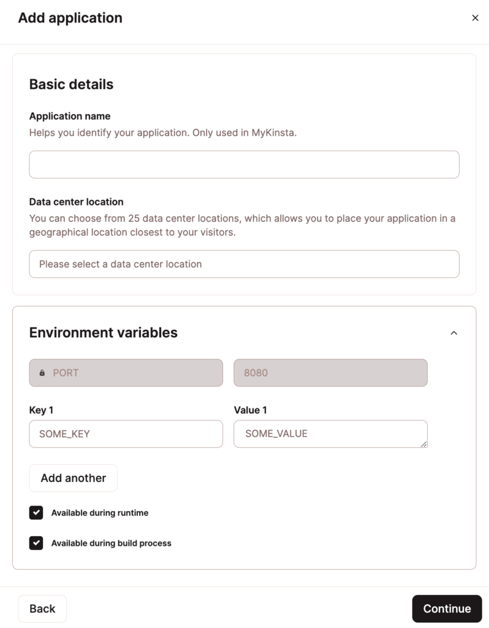Click the lock icon on the PORT field

[x=41, y=372]
